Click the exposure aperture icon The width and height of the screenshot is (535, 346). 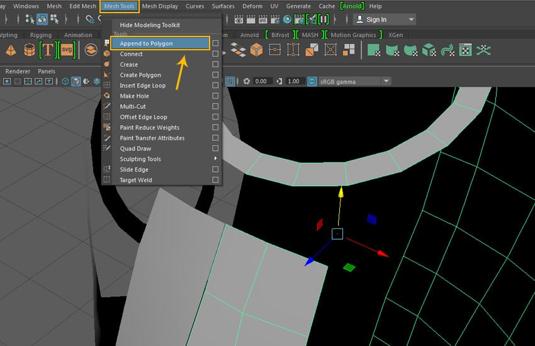(x=246, y=81)
